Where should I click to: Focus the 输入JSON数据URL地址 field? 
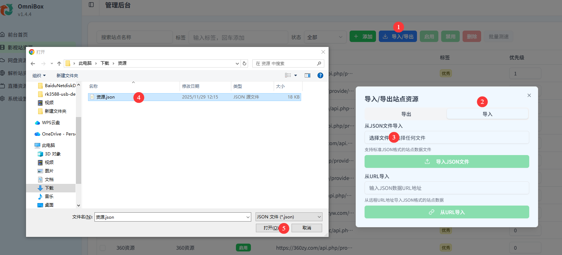coord(447,188)
